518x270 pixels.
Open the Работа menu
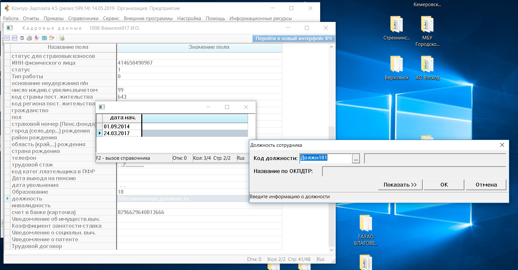point(11,18)
